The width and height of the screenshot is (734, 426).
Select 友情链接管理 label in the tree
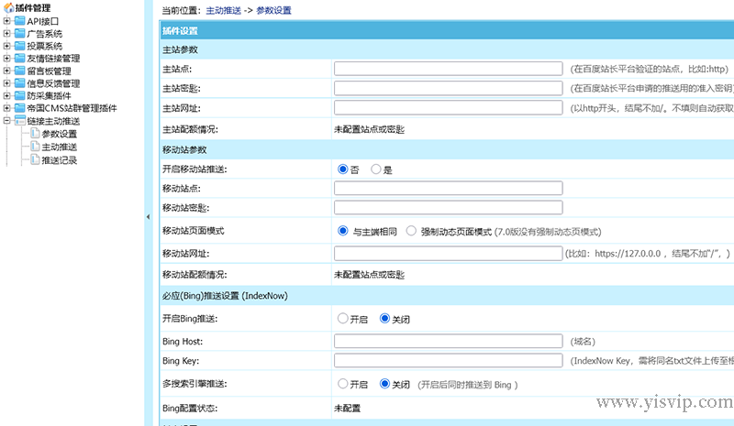click(53, 59)
